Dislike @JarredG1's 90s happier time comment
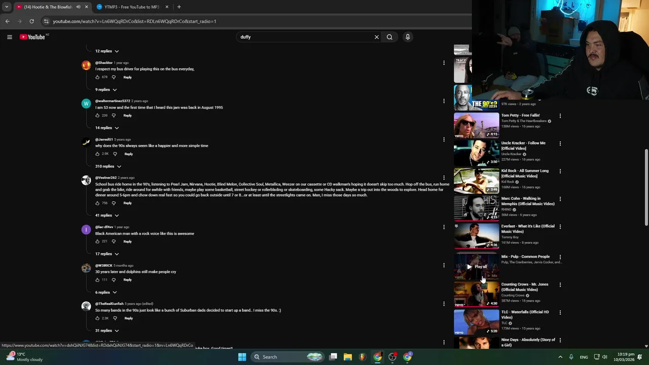 click(x=115, y=154)
